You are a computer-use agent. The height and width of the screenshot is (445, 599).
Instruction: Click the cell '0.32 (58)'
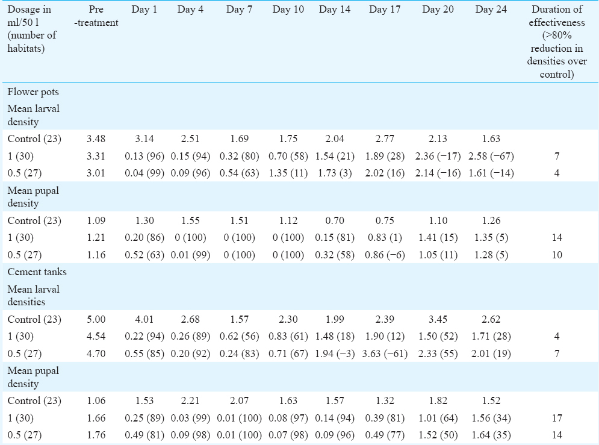point(335,255)
